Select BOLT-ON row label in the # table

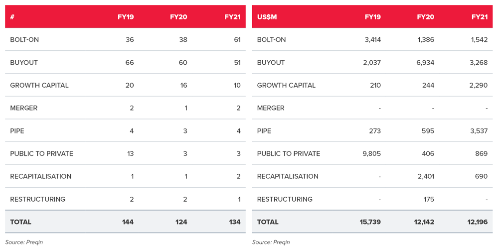pos(24,40)
